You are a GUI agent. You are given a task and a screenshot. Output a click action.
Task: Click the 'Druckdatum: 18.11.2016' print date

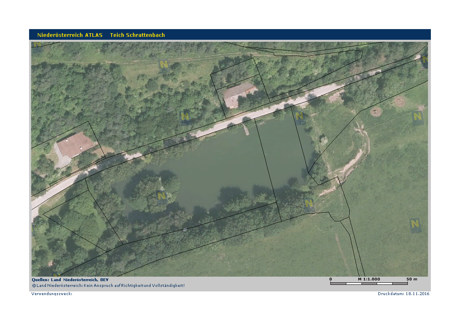click(x=404, y=293)
